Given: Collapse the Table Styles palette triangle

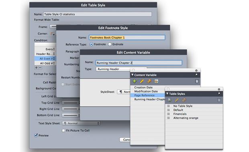Looking at the screenshot, I should [167, 94].
